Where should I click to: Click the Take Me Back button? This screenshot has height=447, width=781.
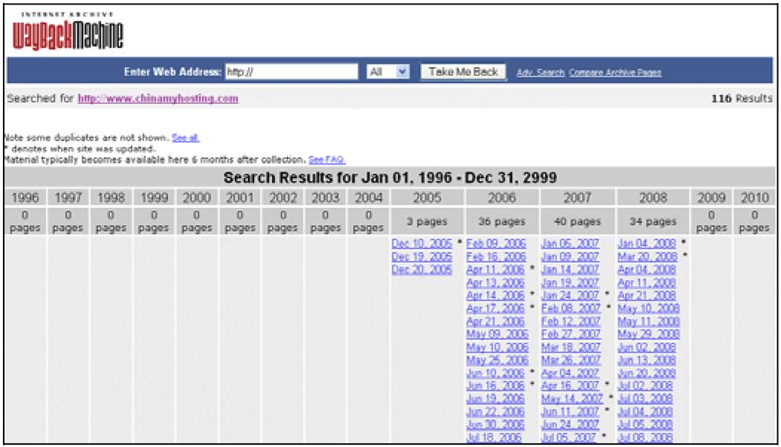click(x=463, y=72)
